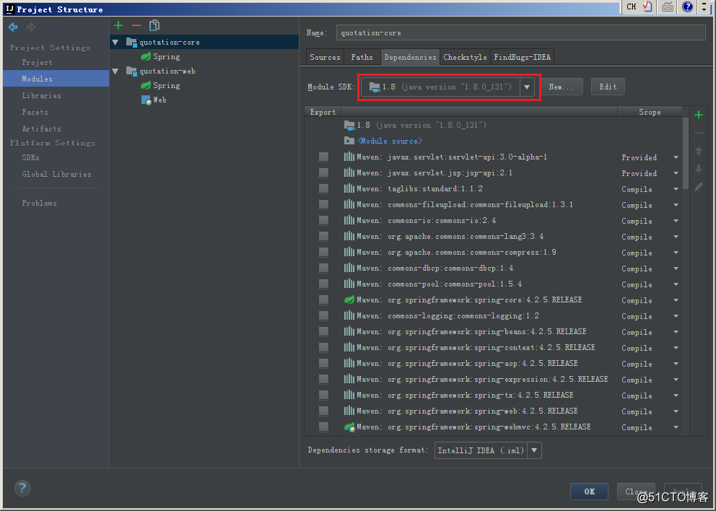Open Problems in sidebar
This screenshot has width=716, height=511.
coord(39,204)
